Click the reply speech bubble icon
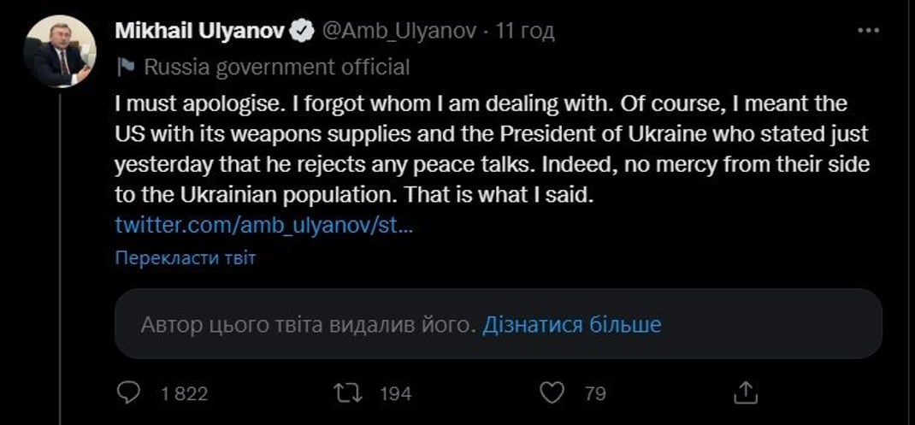This screenshot has width=915, height=425. tap(127, 393)
